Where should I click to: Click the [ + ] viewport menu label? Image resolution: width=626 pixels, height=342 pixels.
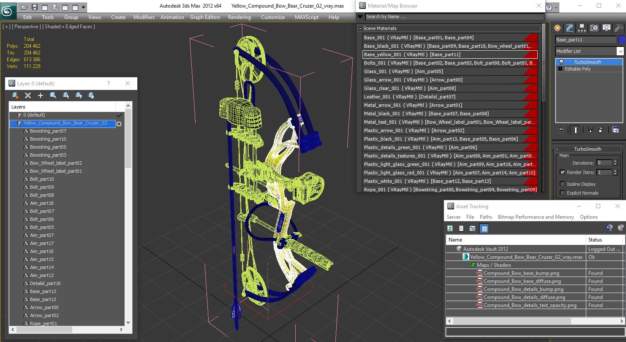tap(6, 27)
